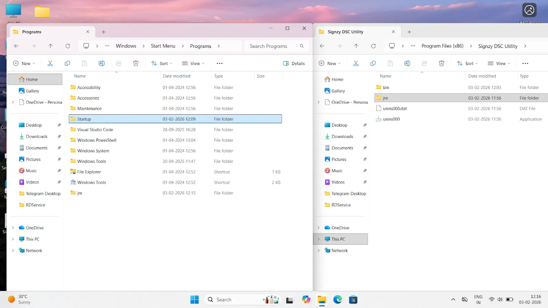Expand This PC in Programs navigation pane
This screenshot has width=548, height=308.
click(13, 239)
